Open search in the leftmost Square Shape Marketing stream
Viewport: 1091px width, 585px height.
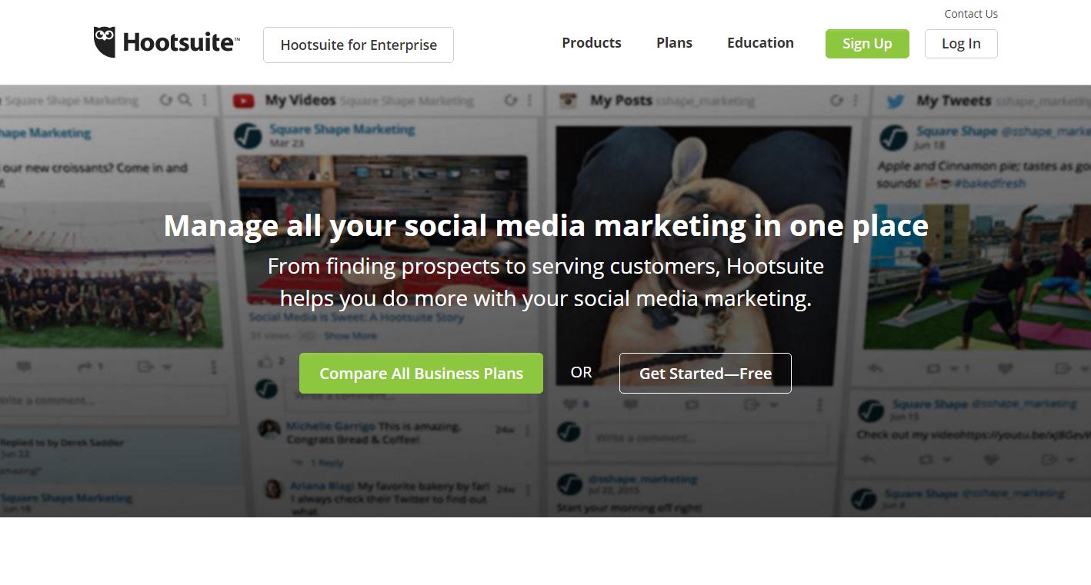pos(185,101)
